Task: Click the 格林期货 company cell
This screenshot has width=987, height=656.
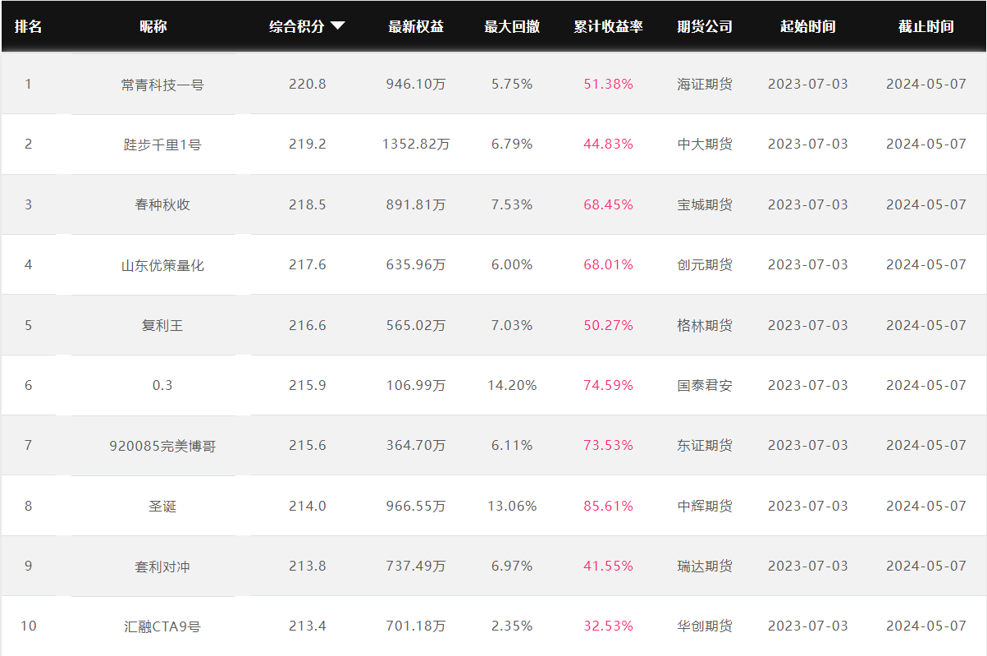Action: (705, 325)
